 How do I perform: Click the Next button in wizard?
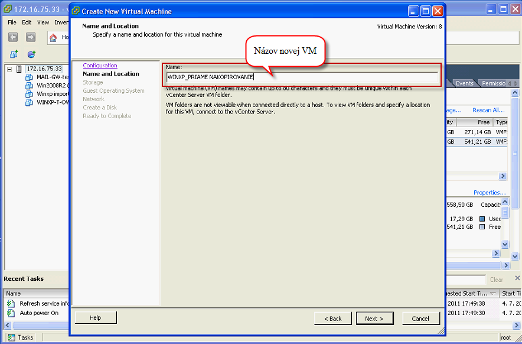[x=374, y=319]
